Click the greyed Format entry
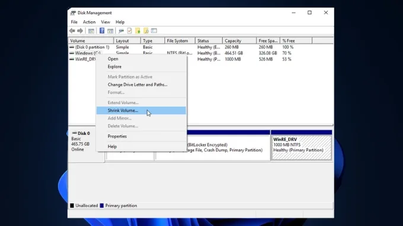The width and height of the screenshot is (403, 226). point(141,92)
